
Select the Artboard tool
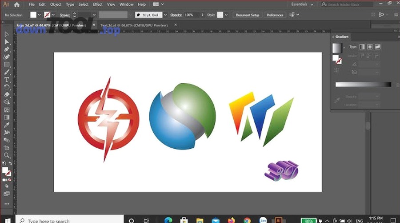[7, 148]
